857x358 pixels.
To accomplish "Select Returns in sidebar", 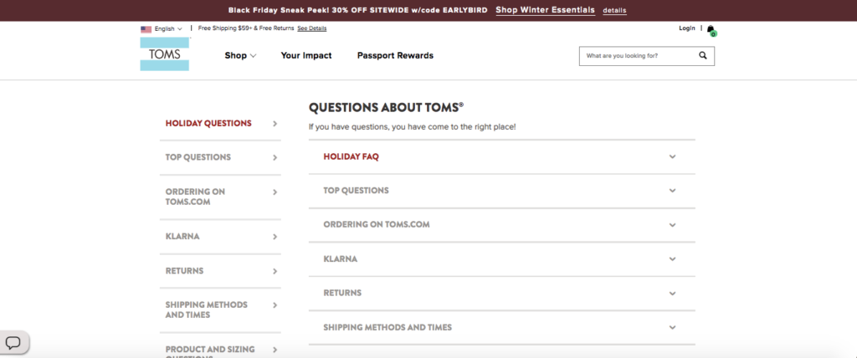I will (184, 271).
